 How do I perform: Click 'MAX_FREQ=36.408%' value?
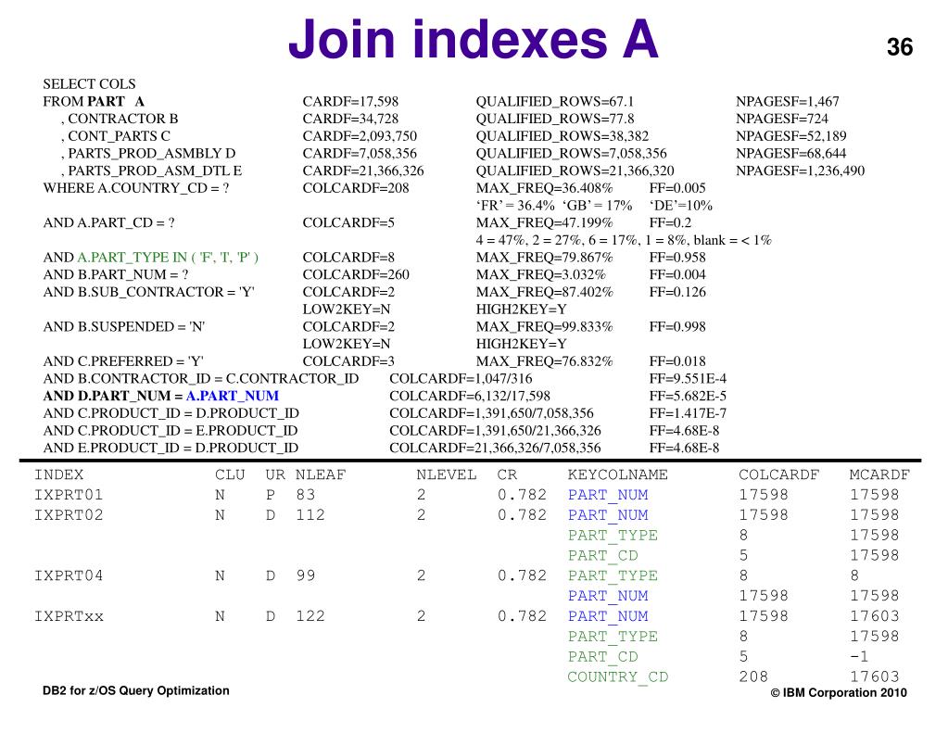pyautogui.click(x=544, y=188)
